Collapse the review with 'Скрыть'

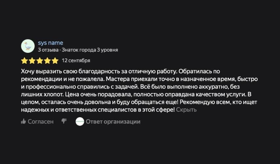[x=186, y=110]
